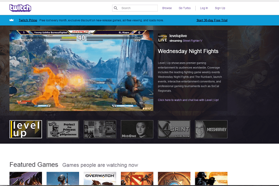
Task: Click 'watch and chat live with Level Up' link
Action: click(x=188, y=100)
